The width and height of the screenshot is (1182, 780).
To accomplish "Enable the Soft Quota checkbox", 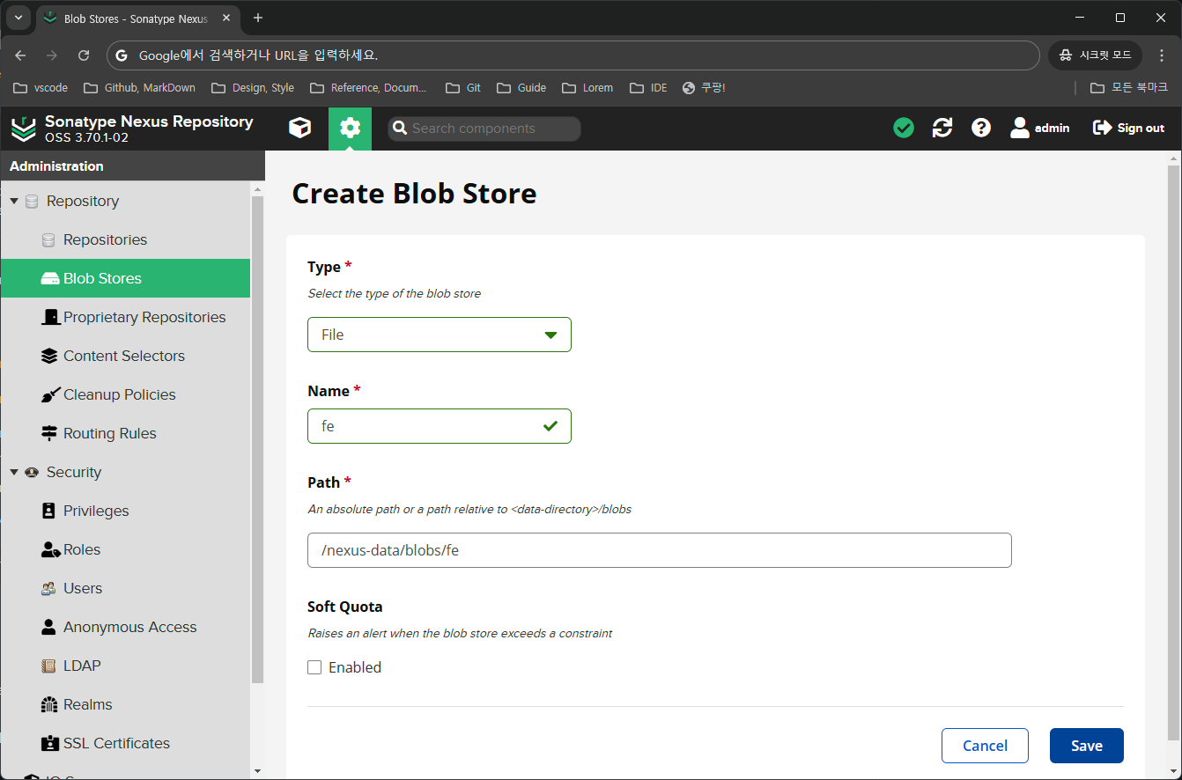I will click(314, 667).
